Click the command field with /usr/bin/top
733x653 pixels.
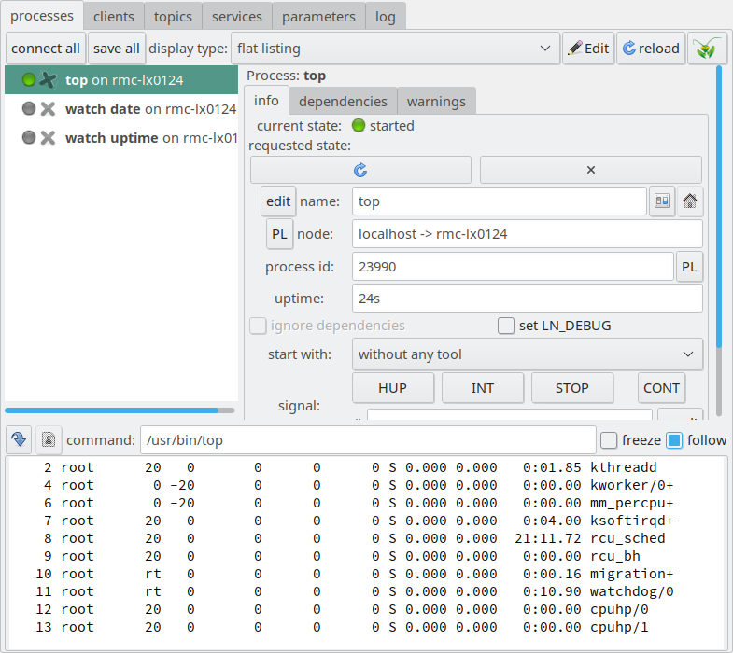pyautogui.click(x=368, y=440)
